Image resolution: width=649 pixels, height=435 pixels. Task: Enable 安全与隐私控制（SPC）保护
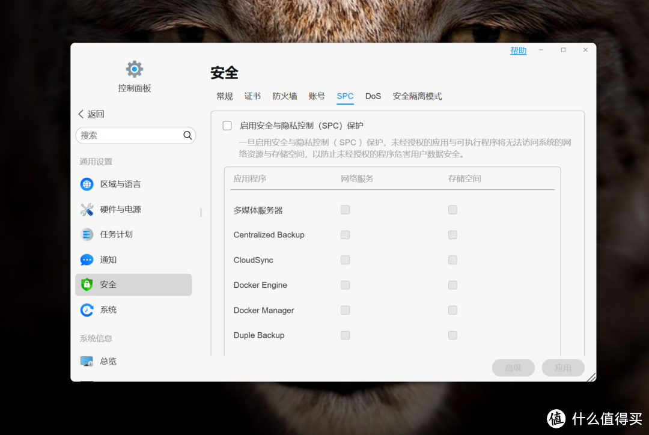227,125
